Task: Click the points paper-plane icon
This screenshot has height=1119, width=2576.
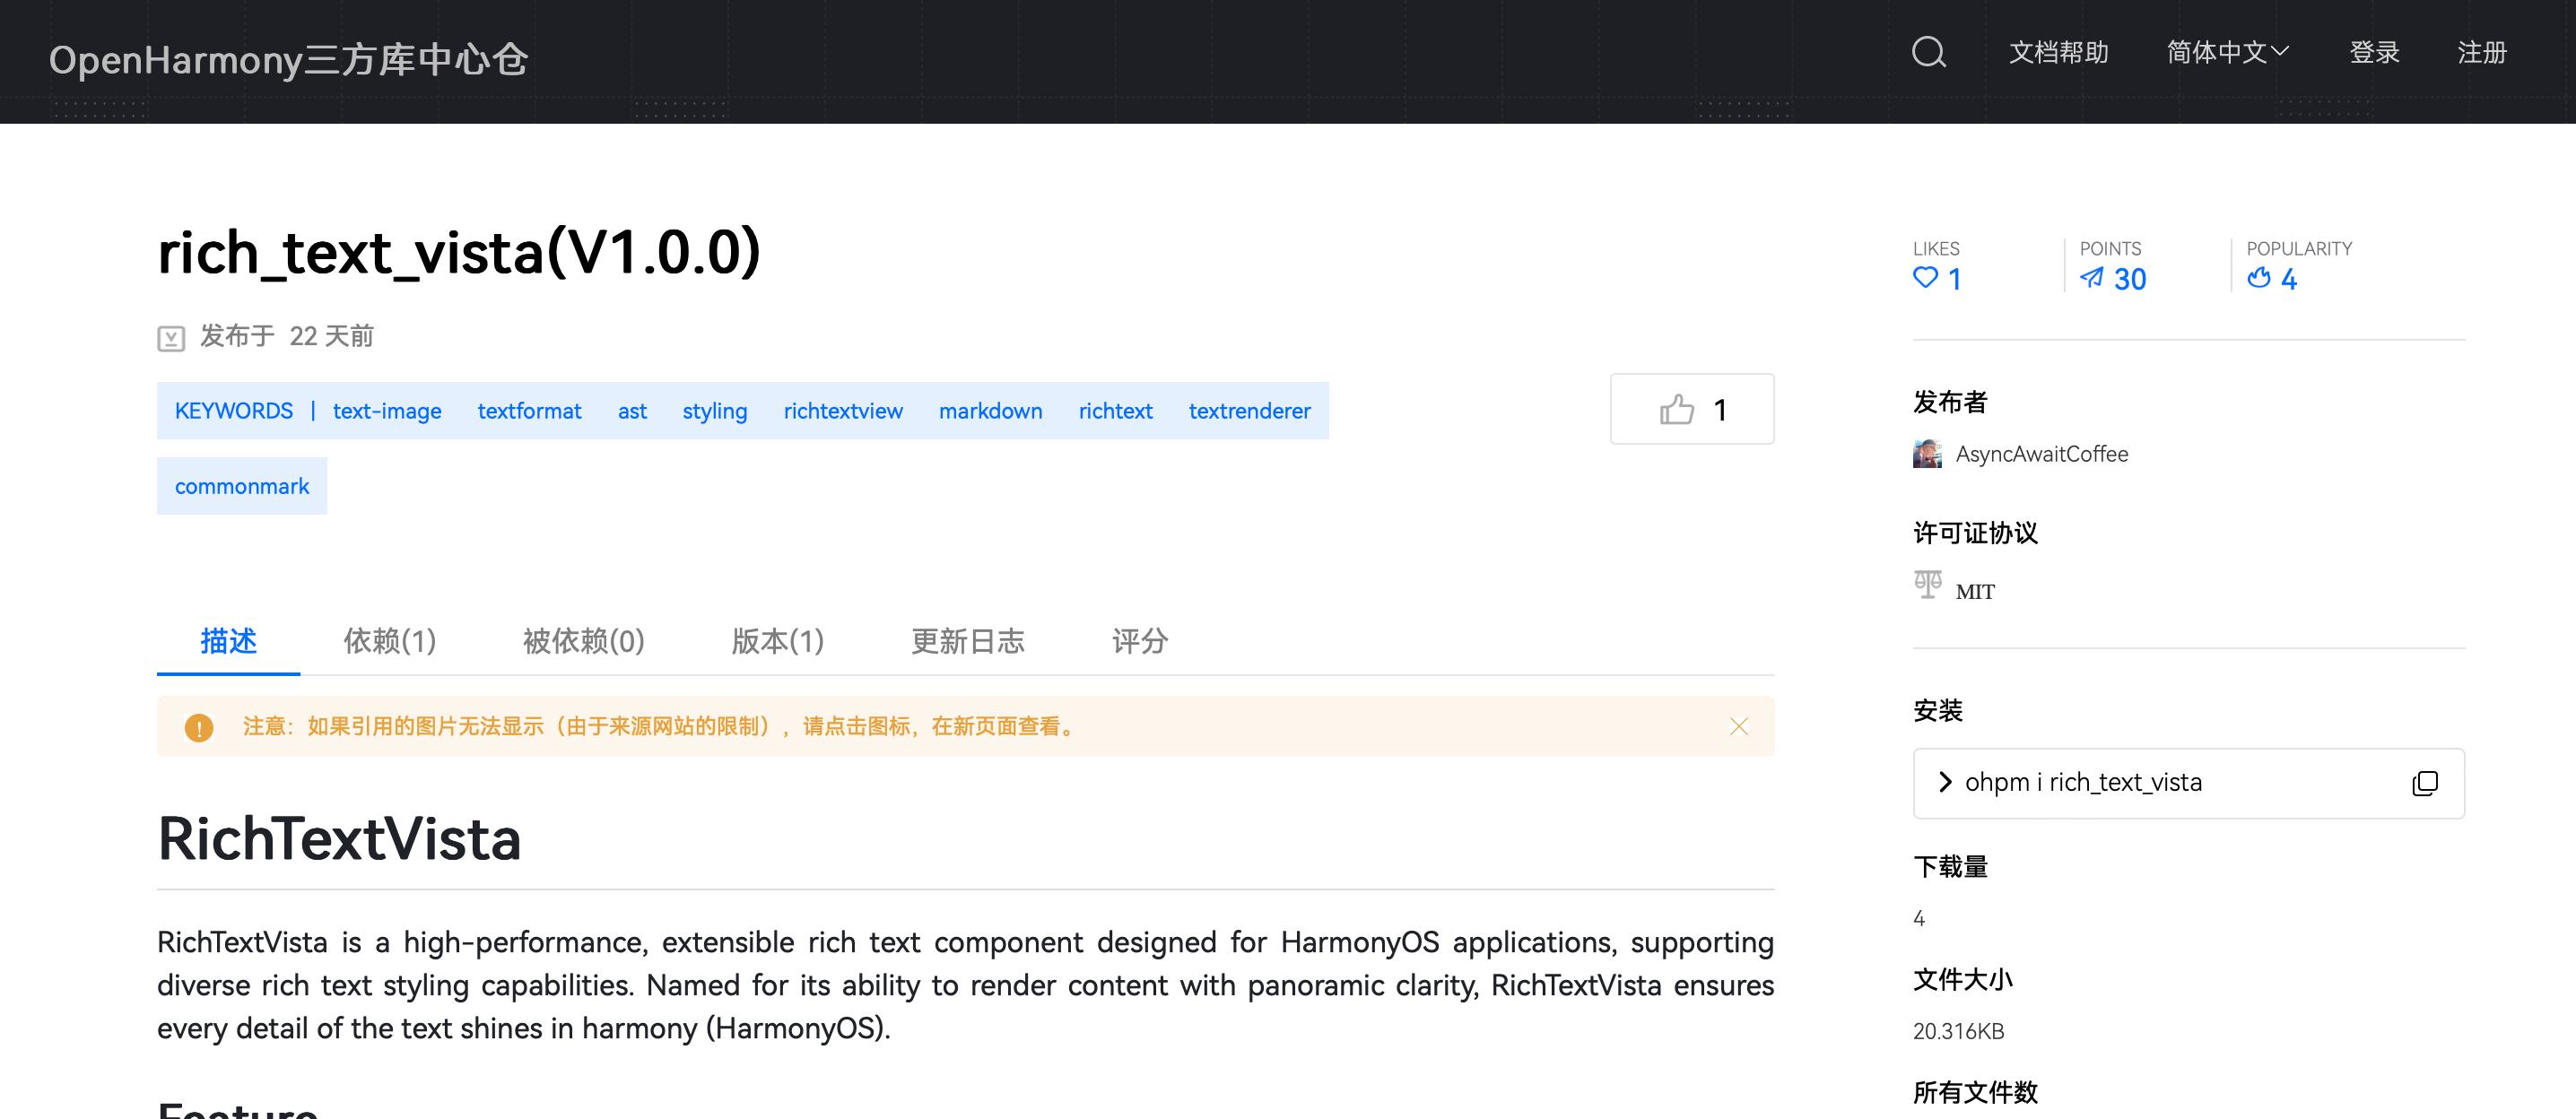Action: pos(2091,278)
